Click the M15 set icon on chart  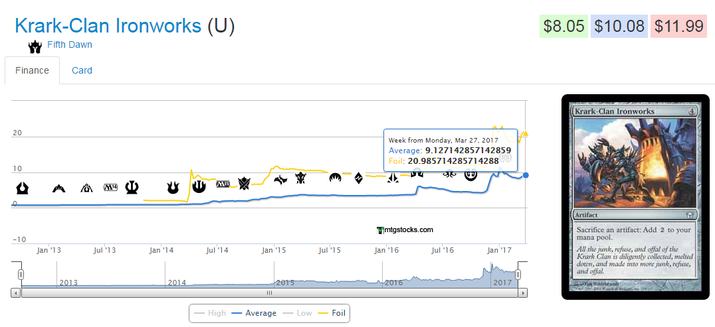pos(223,184)
